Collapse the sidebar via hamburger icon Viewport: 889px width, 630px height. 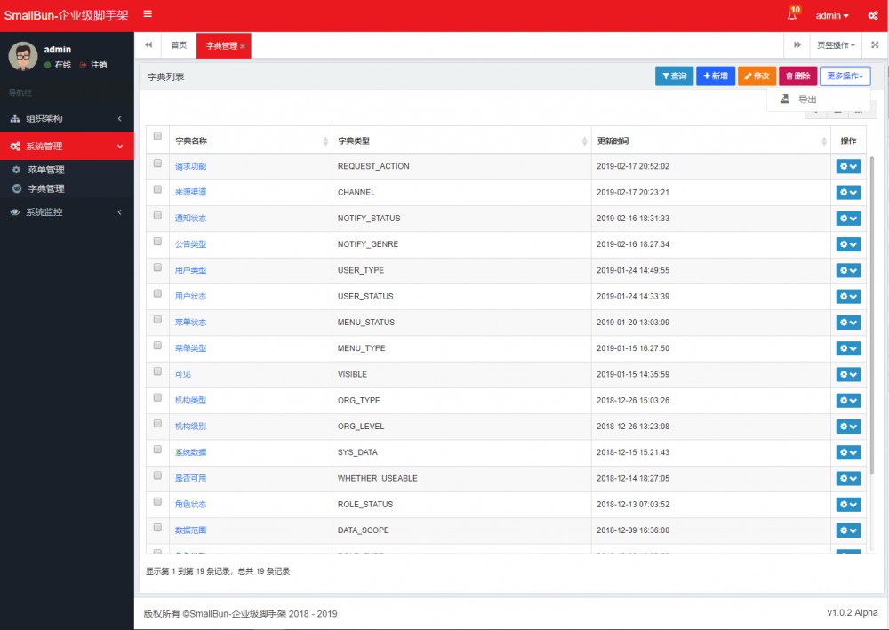pos(148,14)
